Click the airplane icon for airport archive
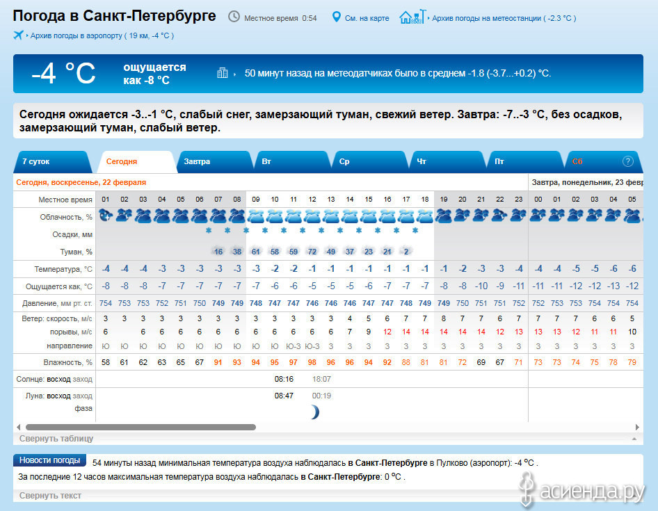Viewport: 658px width, 511px height. (18, 35)
